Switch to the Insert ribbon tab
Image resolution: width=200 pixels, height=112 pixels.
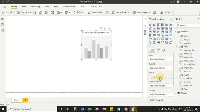pos(24,7)
